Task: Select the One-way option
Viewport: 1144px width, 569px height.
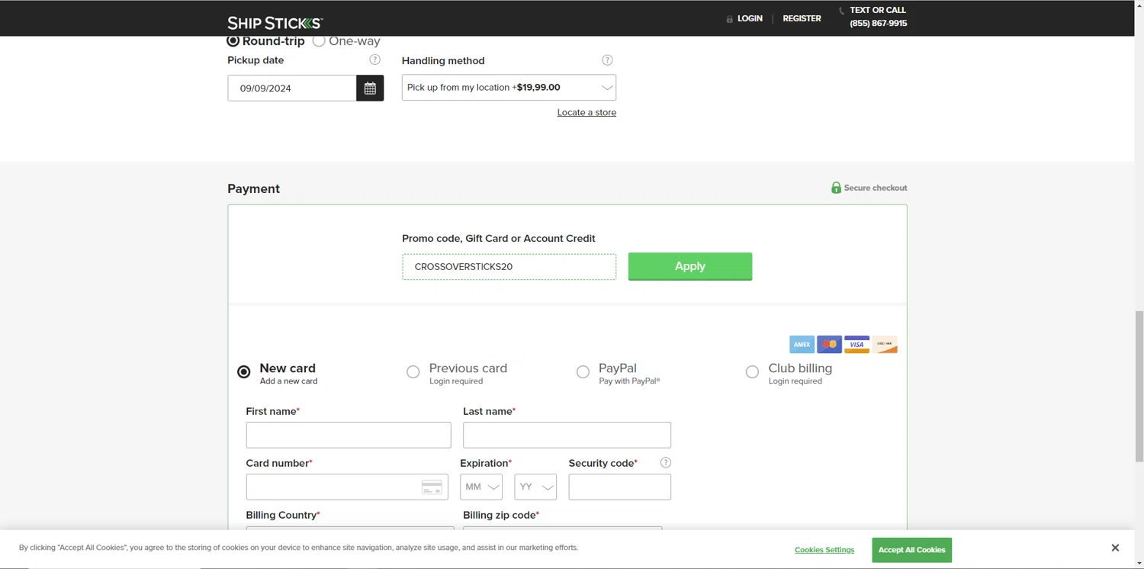Action: (x=319, y=41)
